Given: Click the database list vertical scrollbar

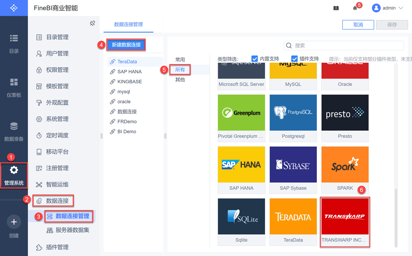Looking at the screenshot, I should point(396,217).
